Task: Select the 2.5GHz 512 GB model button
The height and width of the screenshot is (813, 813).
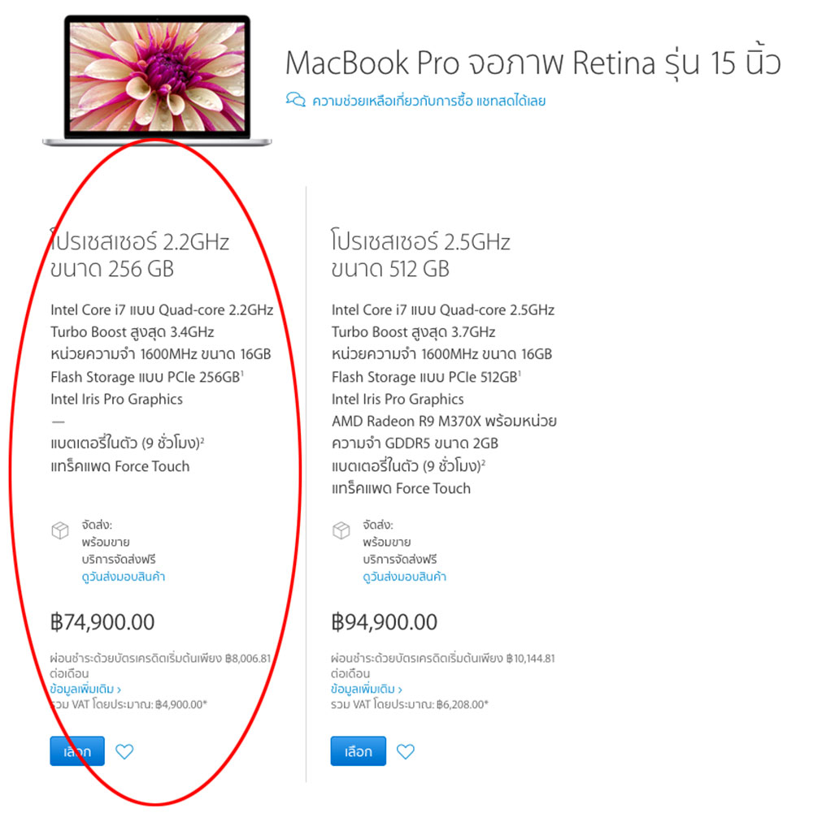Action: pyautogui.click(x=359, y=750)
